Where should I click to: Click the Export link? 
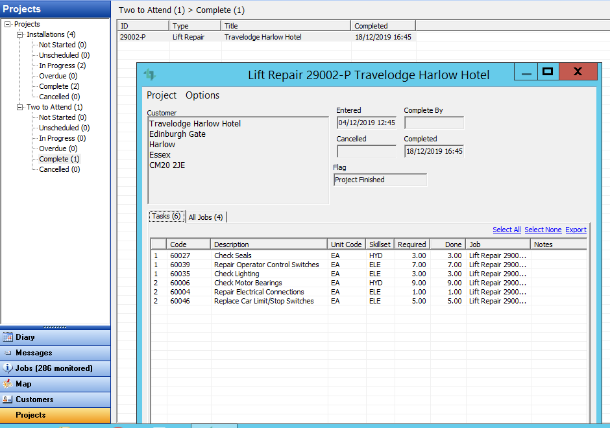tap(576, 230)
